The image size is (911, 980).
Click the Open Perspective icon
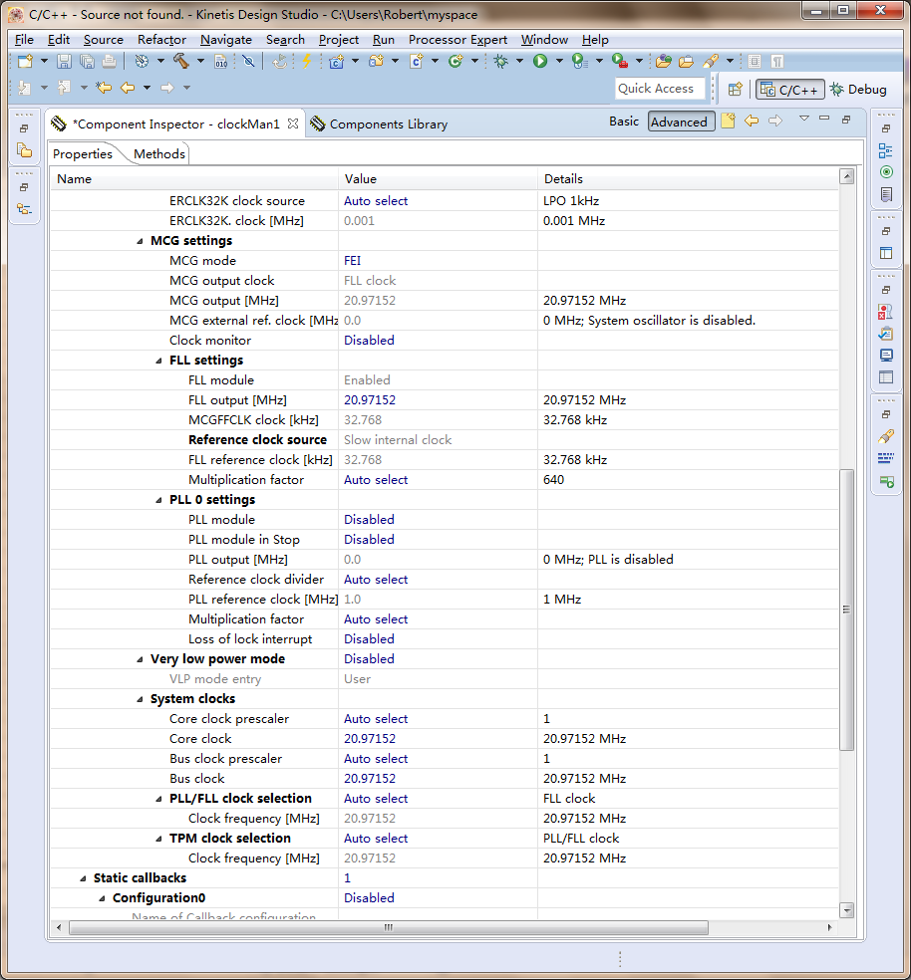point(736,90)
